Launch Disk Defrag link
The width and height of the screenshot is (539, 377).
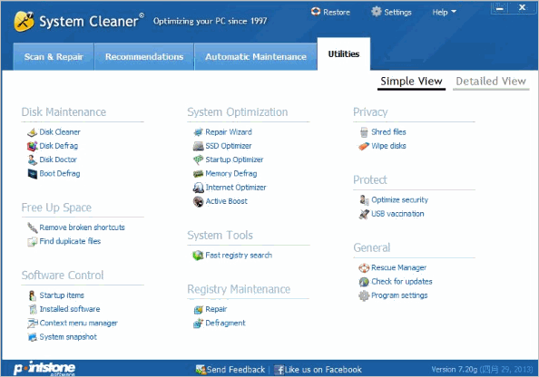(x=59, y=146)
